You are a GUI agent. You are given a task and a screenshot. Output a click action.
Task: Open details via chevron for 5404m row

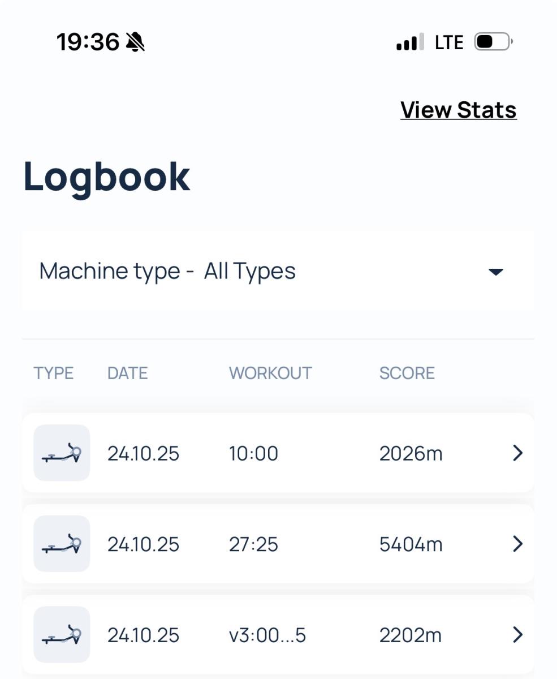click(x=517, y=544)
